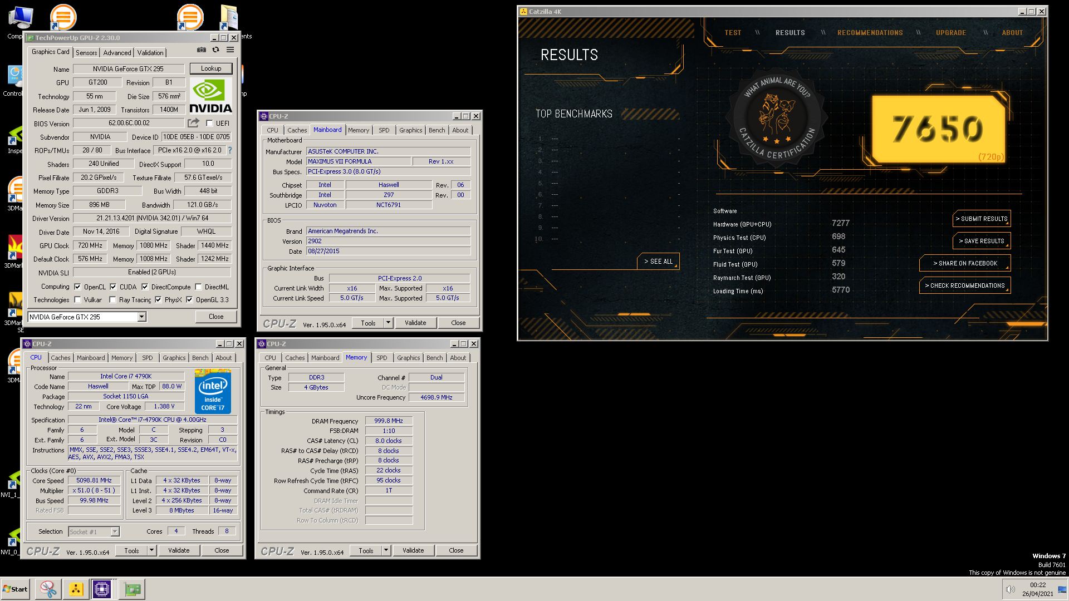1069x601 pixels.
Task: Click SHARE ON FACEBOOK button
Action: click(x=965, y=263)
